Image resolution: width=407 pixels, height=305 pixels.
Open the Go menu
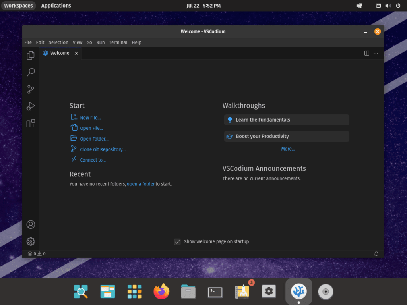tap(89, 42)
